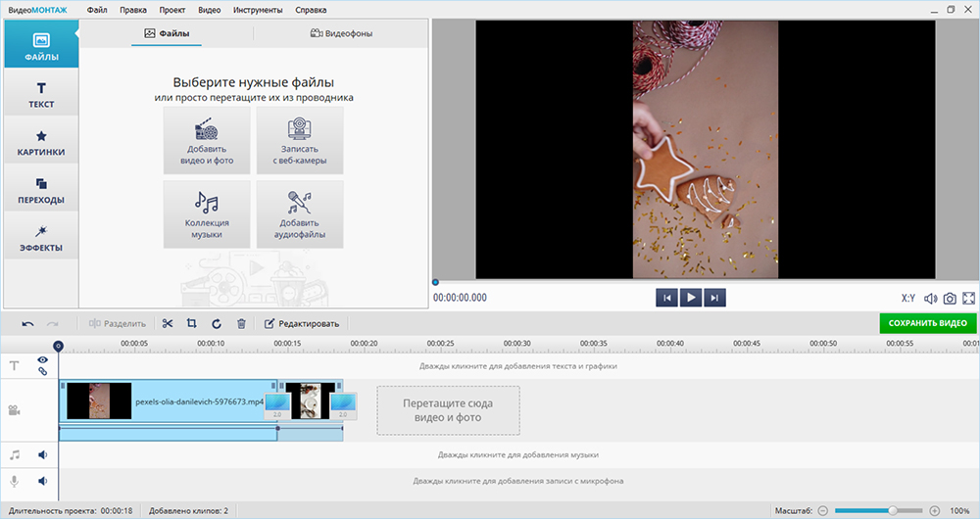Delete the clip with trash icon

pos(241,323)
